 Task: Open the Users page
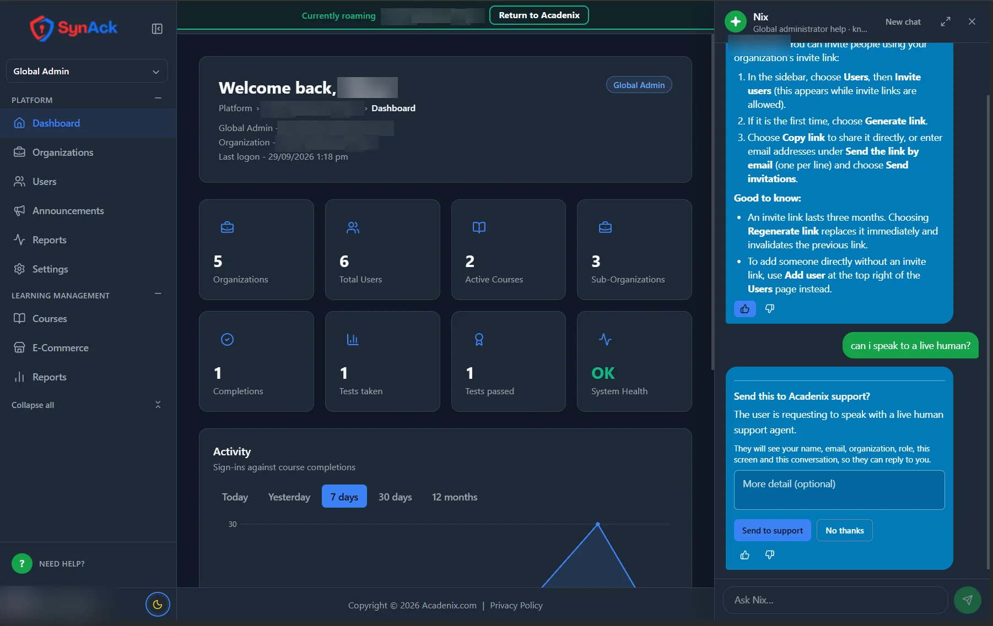coord(88,181)
